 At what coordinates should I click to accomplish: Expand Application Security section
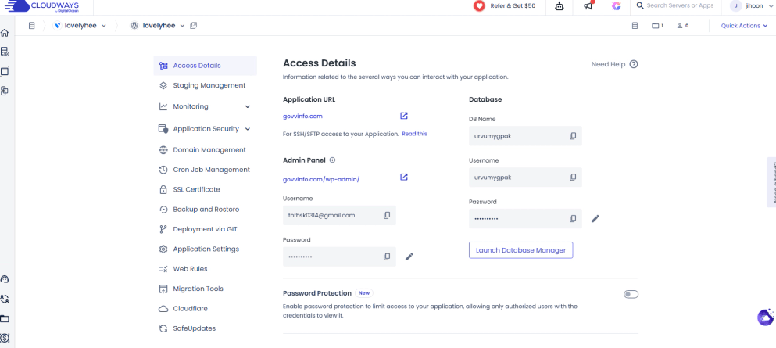tap(248, 129)
